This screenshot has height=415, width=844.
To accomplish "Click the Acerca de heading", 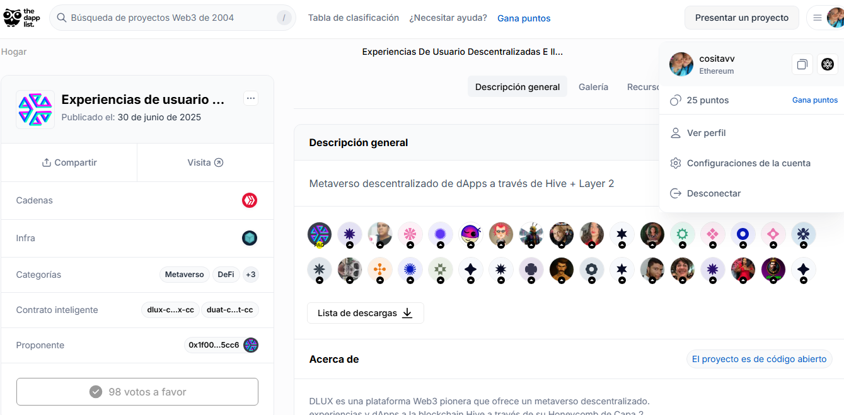I will [x=334, y=360].
